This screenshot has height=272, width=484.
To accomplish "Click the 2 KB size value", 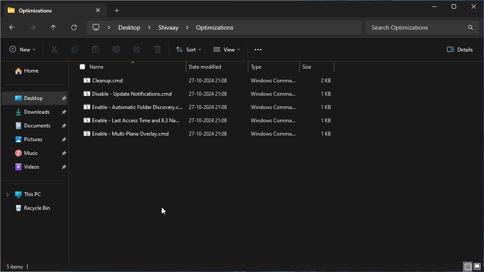I will 326,80.
